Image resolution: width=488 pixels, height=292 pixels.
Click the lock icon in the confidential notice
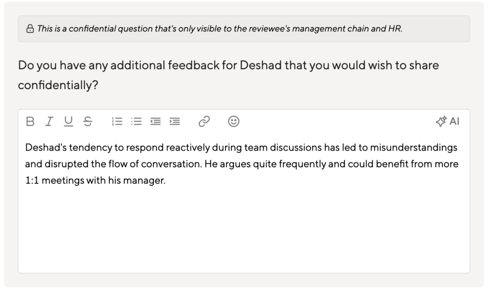(30, 29)
